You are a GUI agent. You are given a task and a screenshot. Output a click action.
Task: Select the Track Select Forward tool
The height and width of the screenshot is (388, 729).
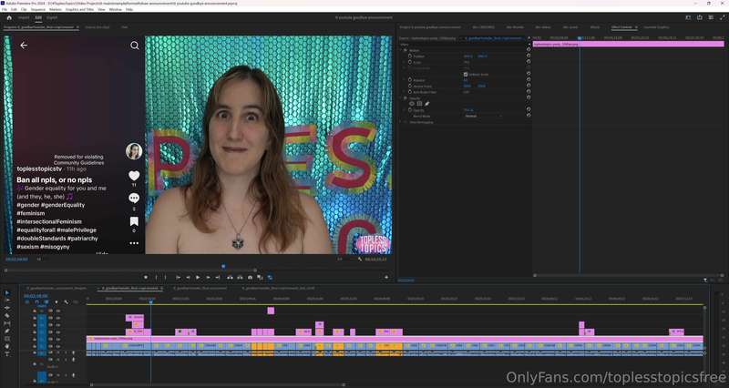click(7, 301)
